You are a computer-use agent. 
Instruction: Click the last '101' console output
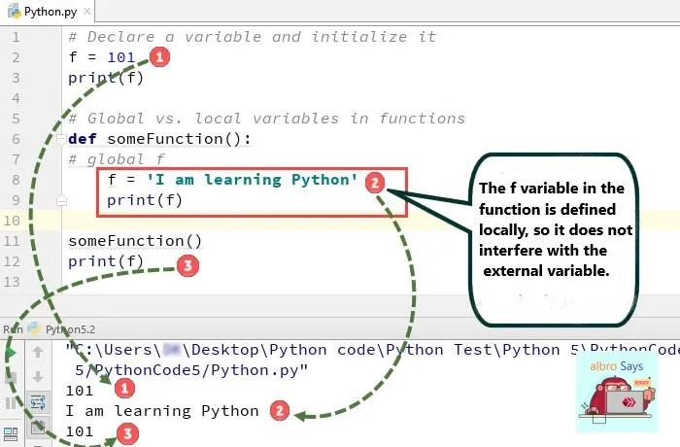click(x=80, y=431)
